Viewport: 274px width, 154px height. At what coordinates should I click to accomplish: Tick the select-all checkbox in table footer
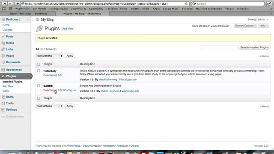[39, 98]
